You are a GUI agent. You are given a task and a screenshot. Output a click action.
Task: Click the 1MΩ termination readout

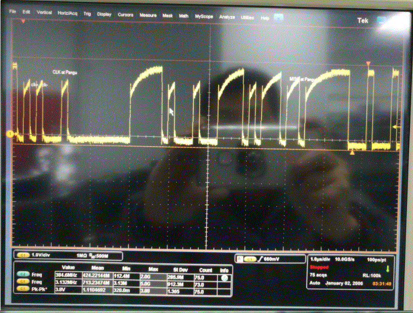tap(82, 256)
